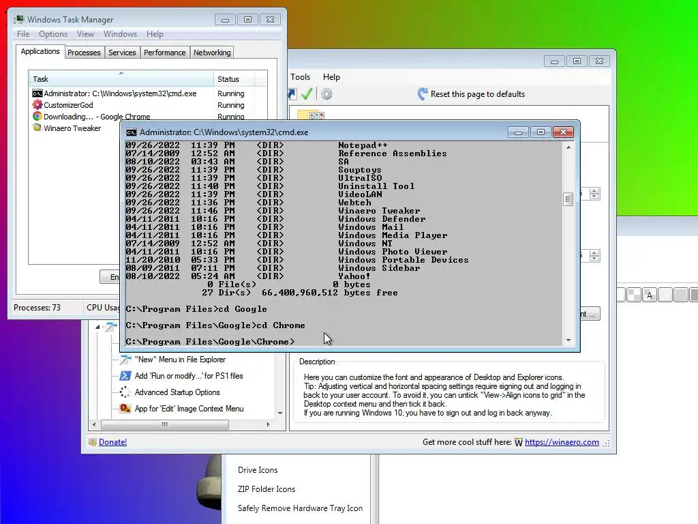Open the Options menu in Task Manager
The height and width of the screenshot is (524, 698).
coord(53,34)
